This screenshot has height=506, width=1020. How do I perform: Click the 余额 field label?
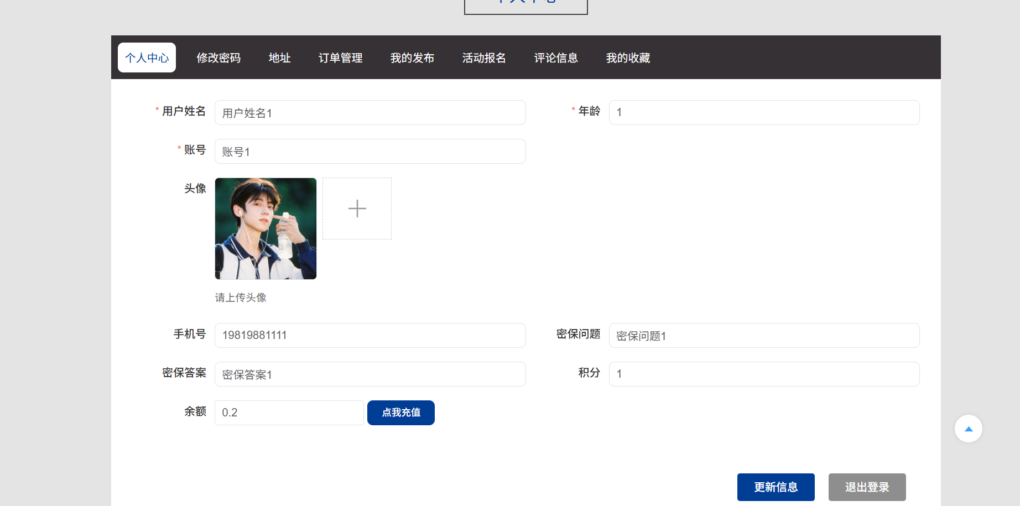pyautogui.click(x=195, y=411)
